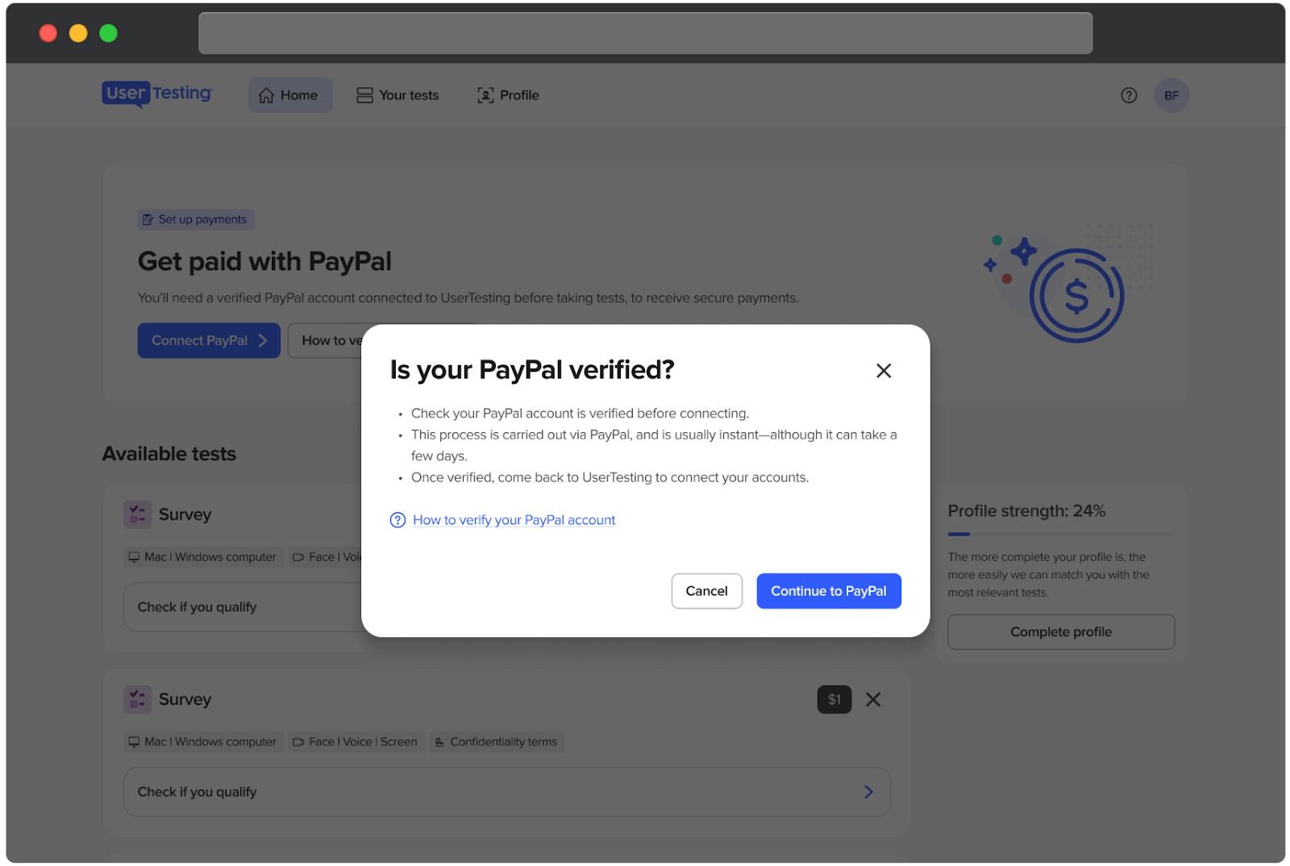Expand the second Check if you qualify row
The height and width of the screenshot is (866, 1290).
pos(506,792)
